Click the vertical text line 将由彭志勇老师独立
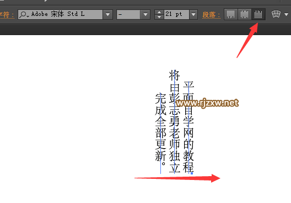This screenshot has height=203, width=291. tap(175, 121)
